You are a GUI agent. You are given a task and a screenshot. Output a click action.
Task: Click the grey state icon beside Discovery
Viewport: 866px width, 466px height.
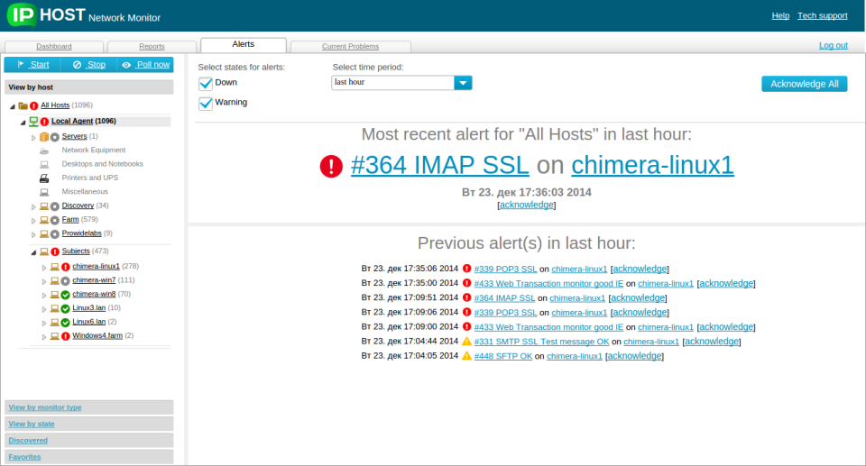tap(55, 206)
